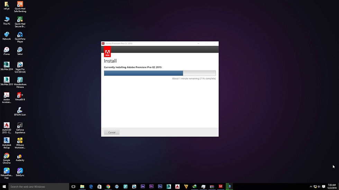Launch AutoCAD 2015 desktop shortcut
339x190 pixels.
point(7,128)
